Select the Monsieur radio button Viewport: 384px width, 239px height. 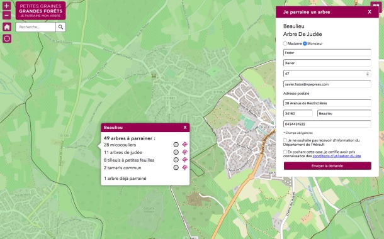tap(305, 43)
